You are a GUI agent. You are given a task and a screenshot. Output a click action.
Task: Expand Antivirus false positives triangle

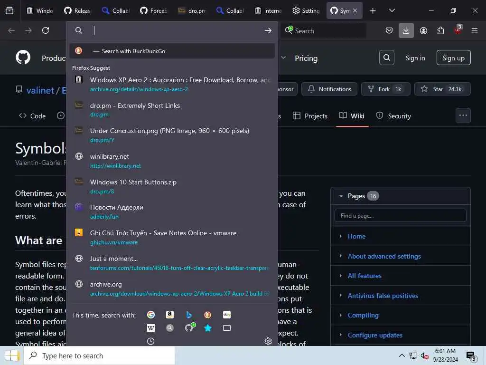[341, 295]
